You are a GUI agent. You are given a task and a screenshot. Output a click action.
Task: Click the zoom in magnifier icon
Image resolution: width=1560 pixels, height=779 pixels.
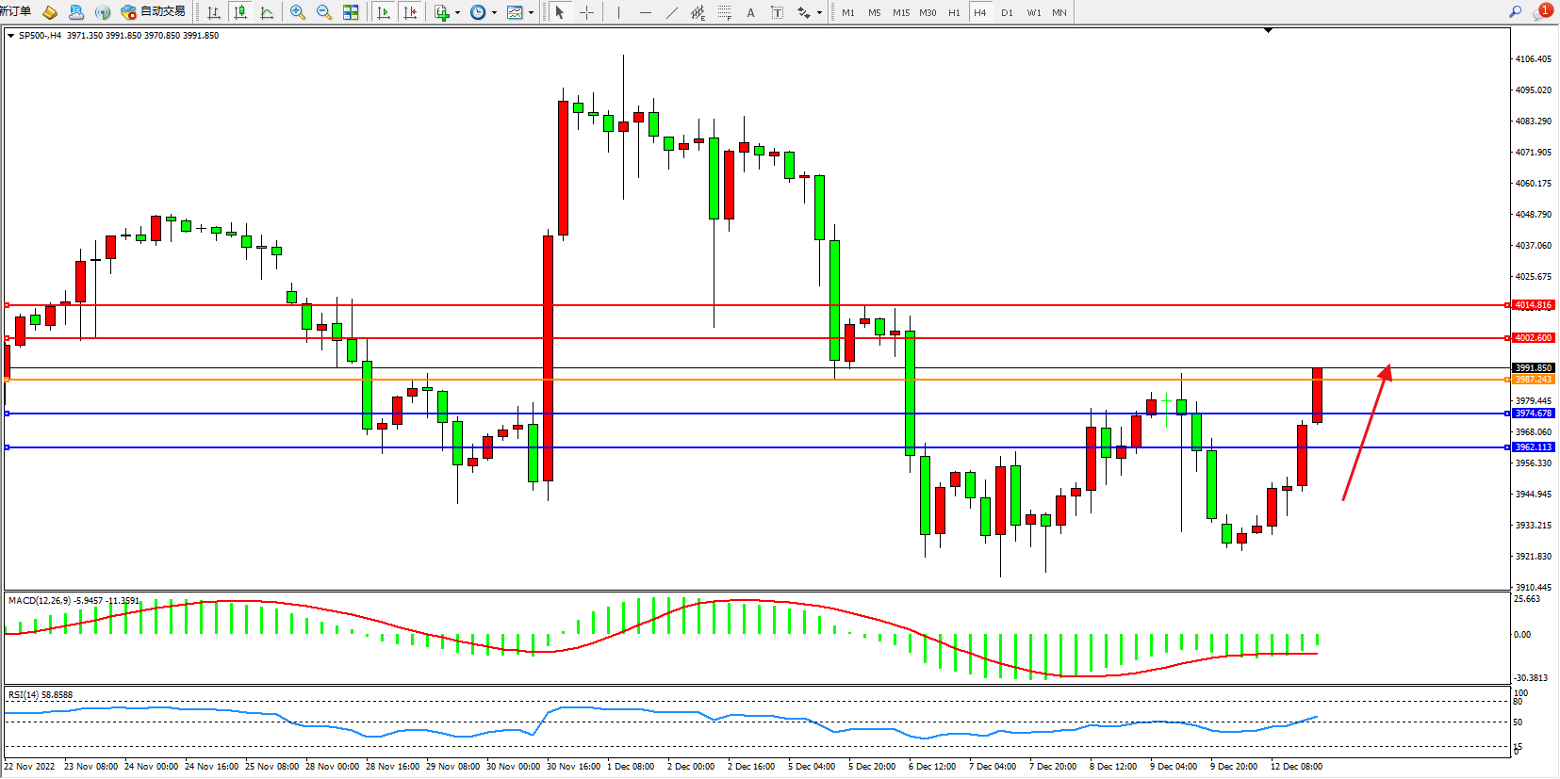(x=298, y=12)
